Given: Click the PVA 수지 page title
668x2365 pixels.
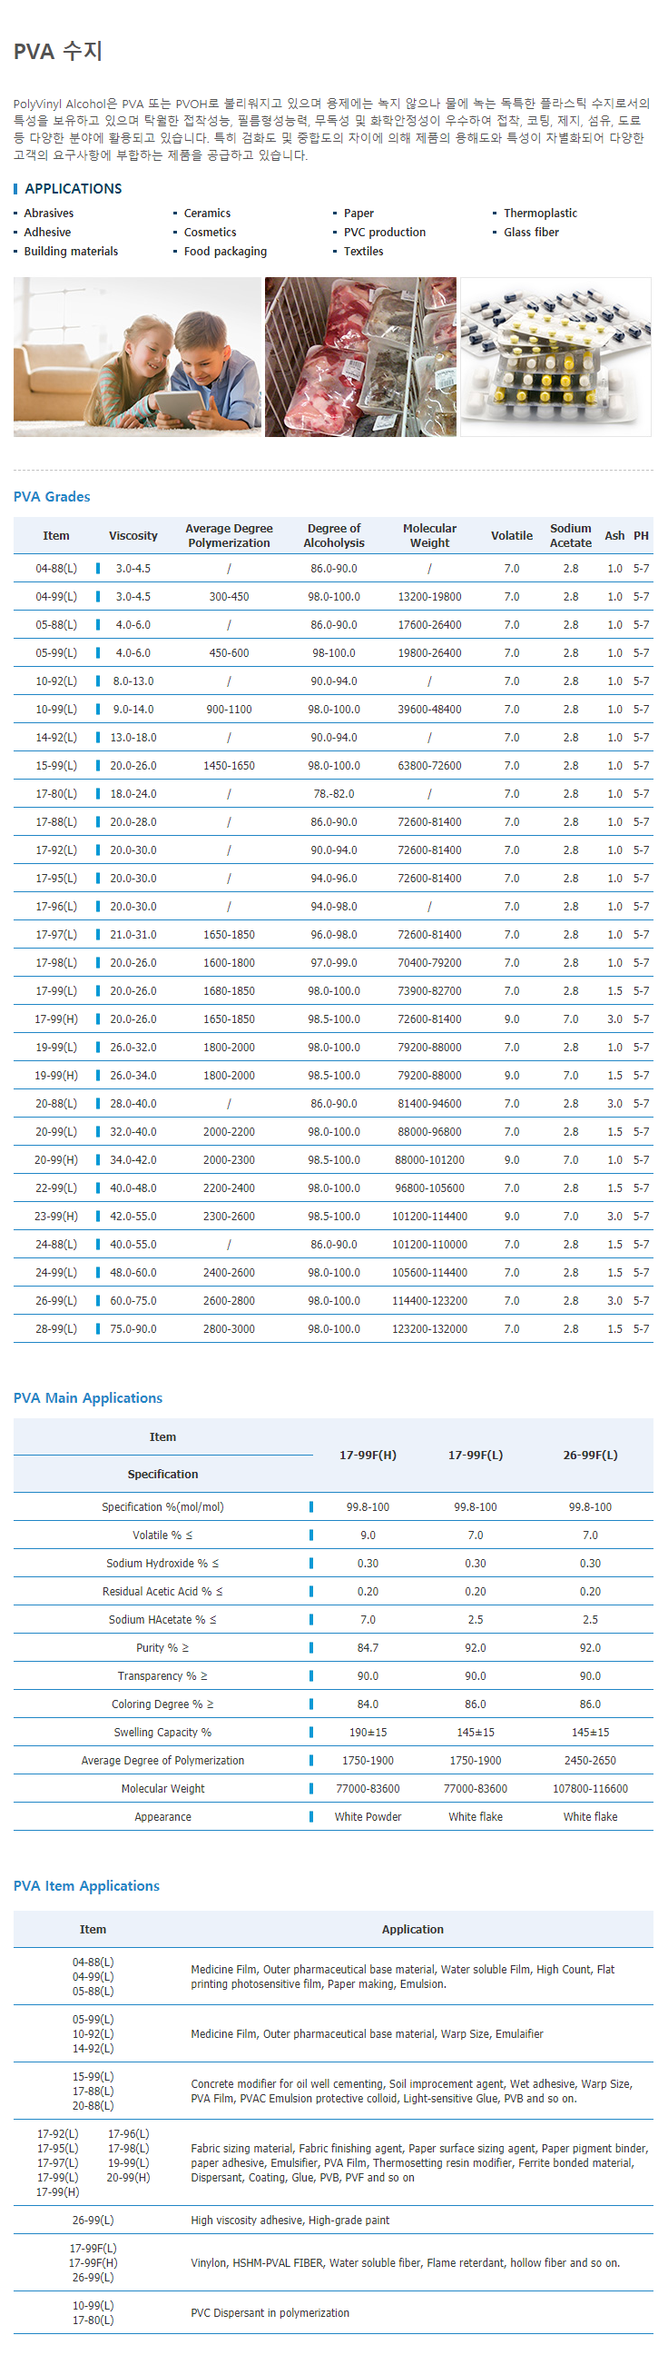Looking at the screenshot, I should pos(58,52).
